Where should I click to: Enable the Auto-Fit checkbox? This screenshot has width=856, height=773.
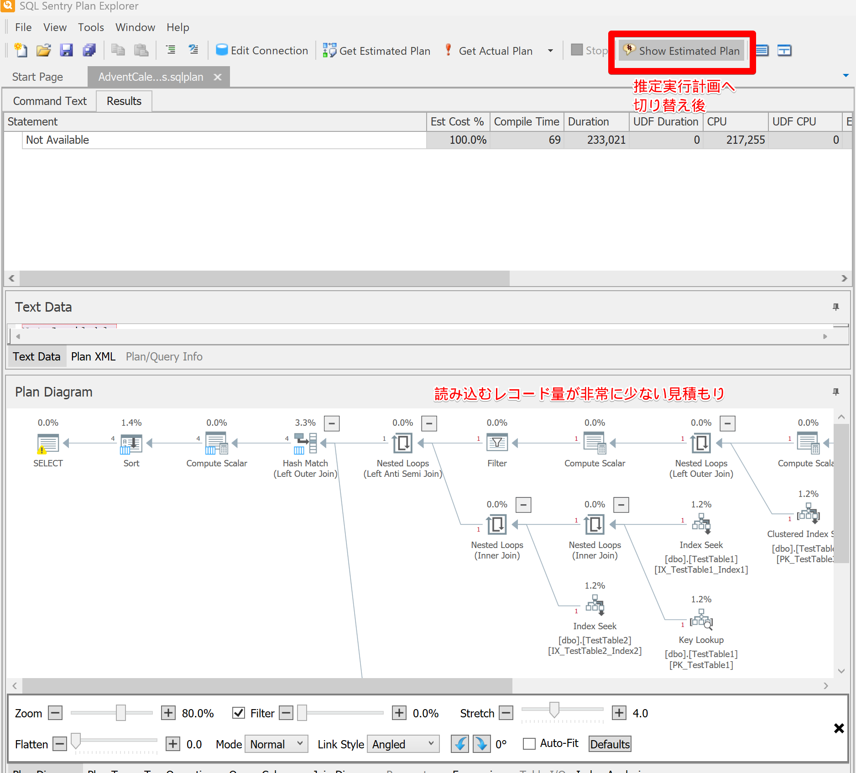[x=529, y=744]
